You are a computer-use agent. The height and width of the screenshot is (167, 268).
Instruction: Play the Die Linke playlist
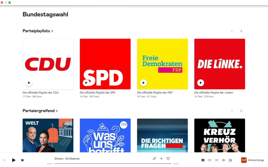(201, 83)
